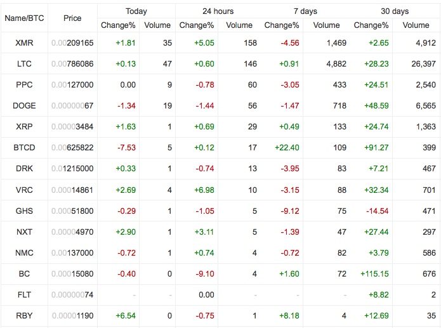The width and height of the screenshot is (441, 328).
Task: Sort by Today Change% column
Action: tap(118, 25)
